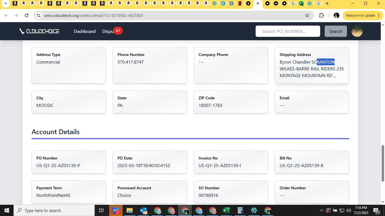Click the Account Details heading

pyautogui.click(x=56, y=132)
